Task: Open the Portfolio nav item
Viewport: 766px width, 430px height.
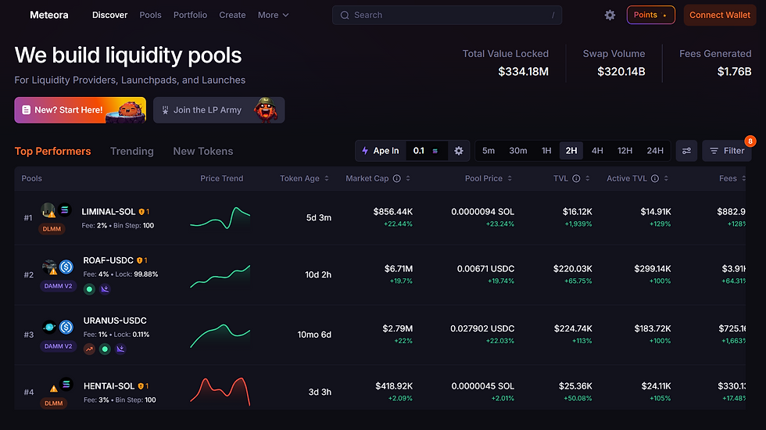Action: coord(190,15)
